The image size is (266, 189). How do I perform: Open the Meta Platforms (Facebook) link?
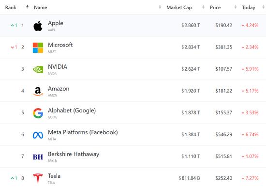click(83, 132)
